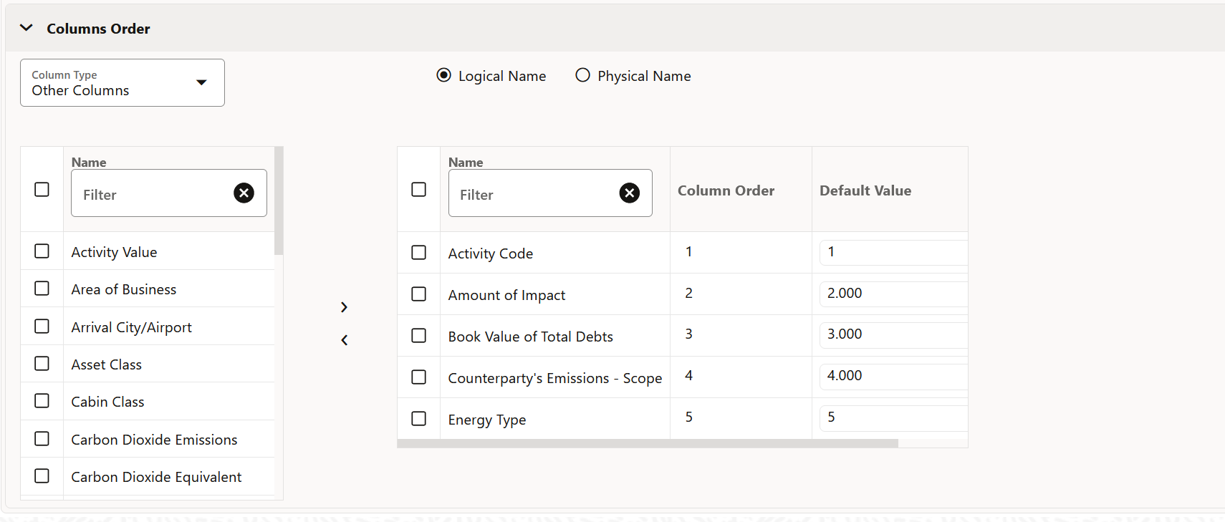Tick the Energy Type row checkbox
This screenshot has width=1225, height=522.
pyautogui.click(x=419, y=418)
